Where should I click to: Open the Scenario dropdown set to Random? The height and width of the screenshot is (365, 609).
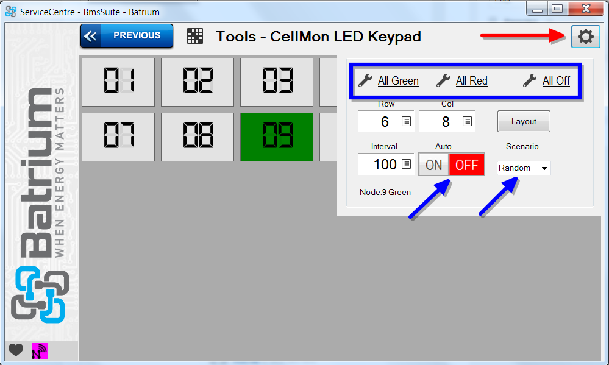(524, 168)
